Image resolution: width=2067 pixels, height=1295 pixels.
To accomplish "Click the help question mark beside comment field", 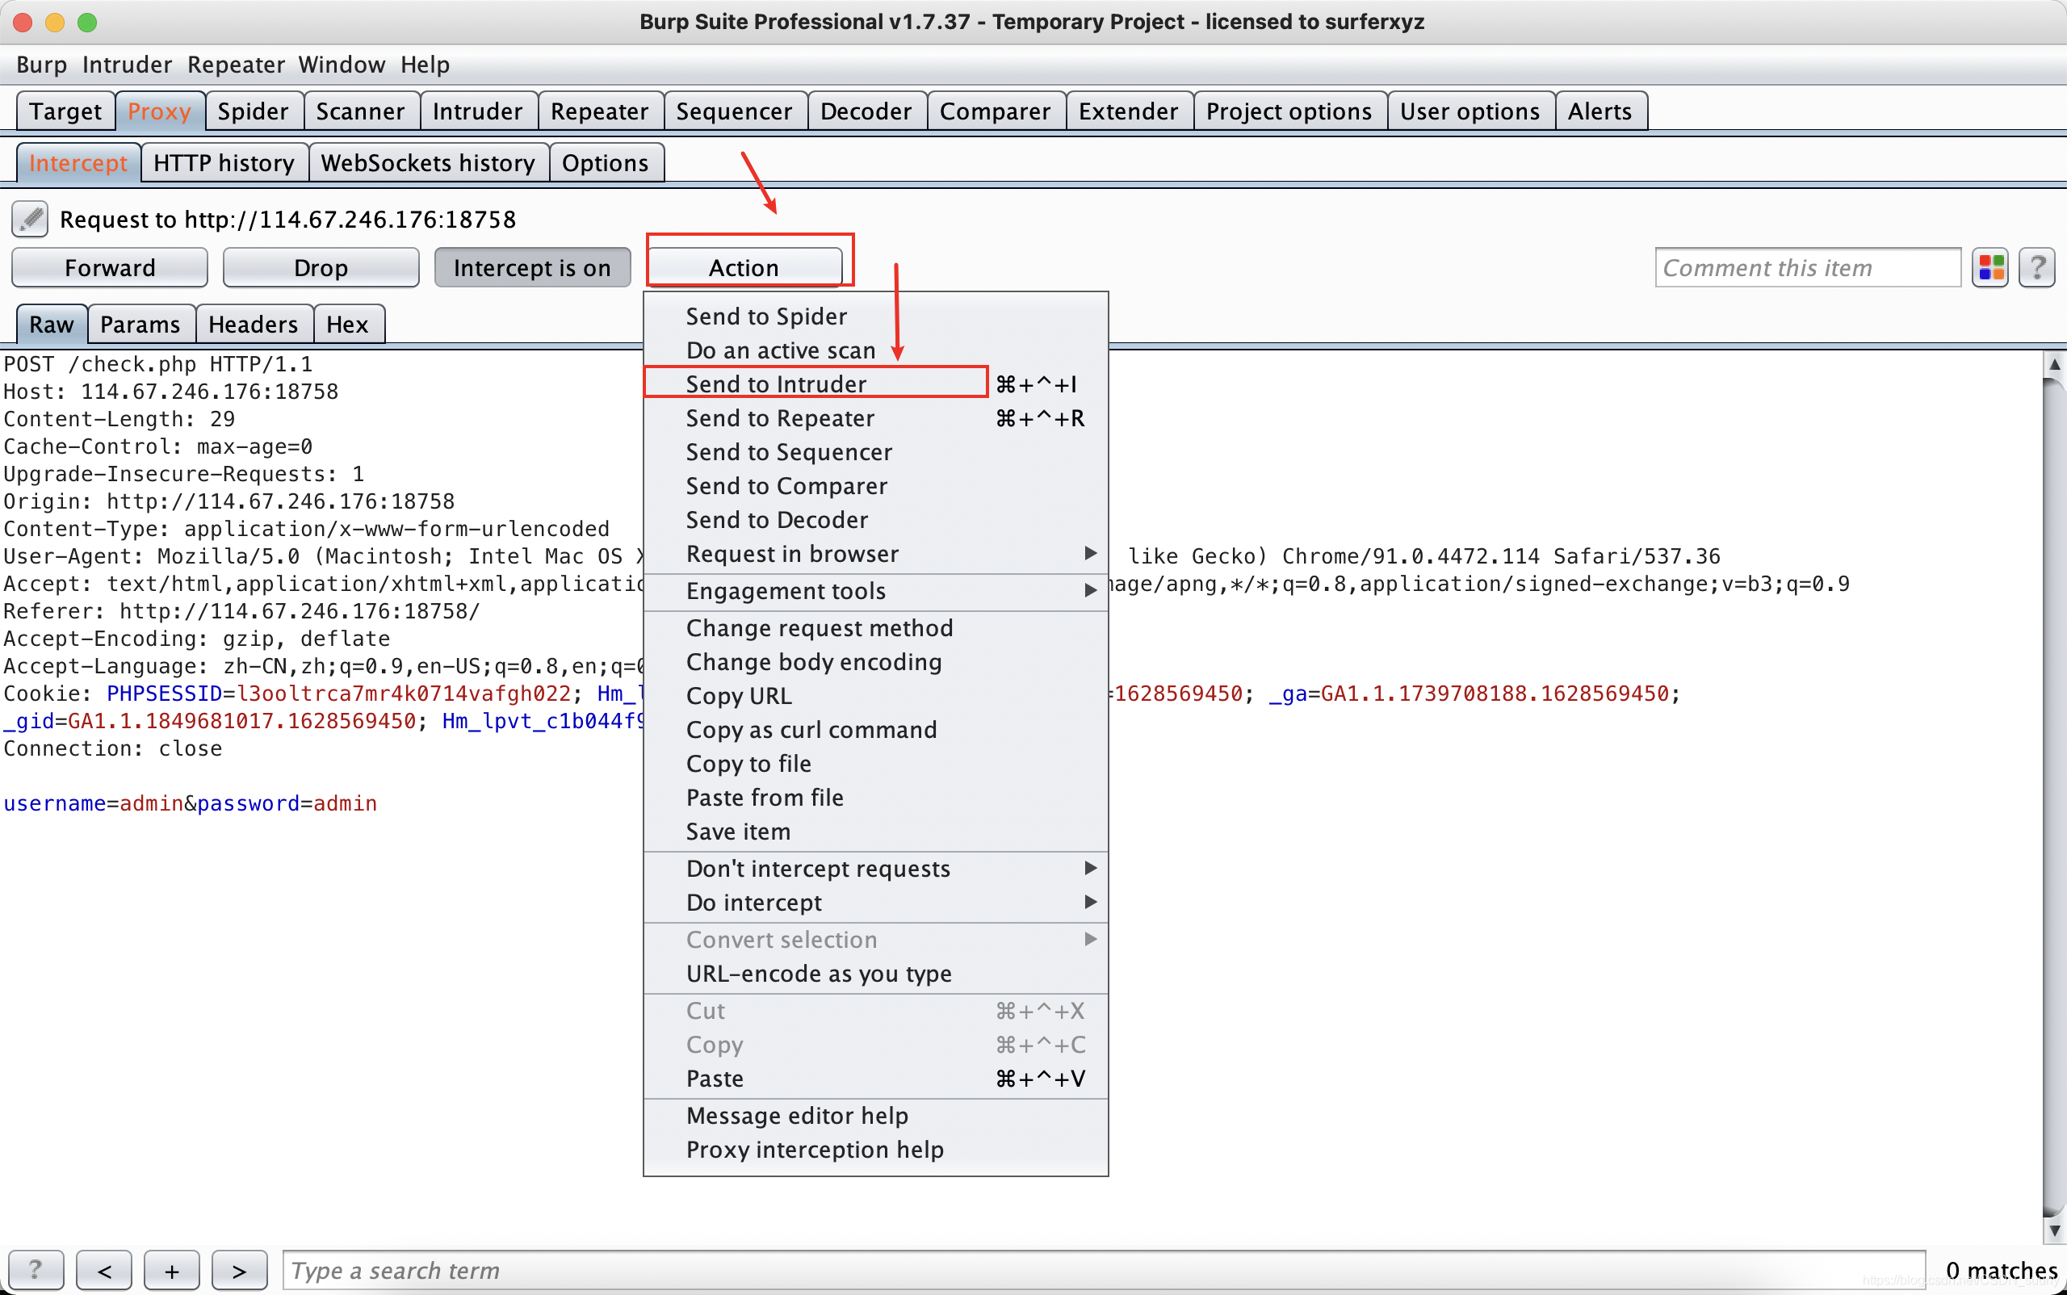I will pyautogui.click(x=2037, y=268).
